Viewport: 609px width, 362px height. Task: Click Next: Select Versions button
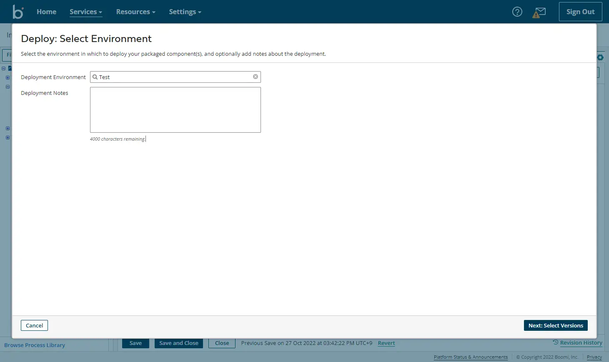556,325
